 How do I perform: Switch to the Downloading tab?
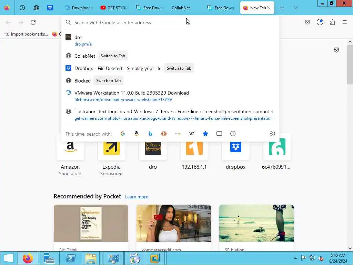79,8
